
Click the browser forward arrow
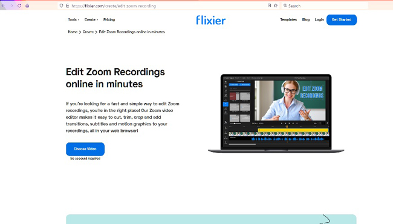pos(11,5)
